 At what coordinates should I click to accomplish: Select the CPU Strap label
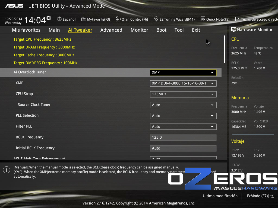click(24, 94)
